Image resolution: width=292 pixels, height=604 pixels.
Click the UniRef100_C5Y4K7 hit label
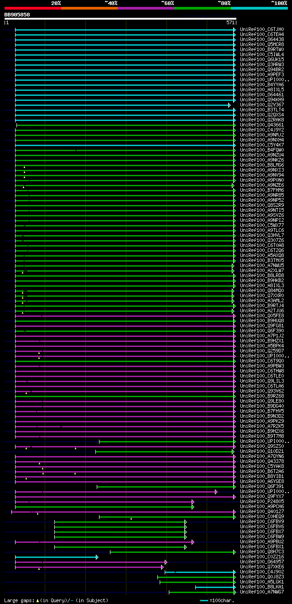coord(262,145)
